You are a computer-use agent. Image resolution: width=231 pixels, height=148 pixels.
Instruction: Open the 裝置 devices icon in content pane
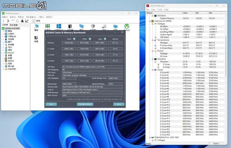[x=36, y=38]
